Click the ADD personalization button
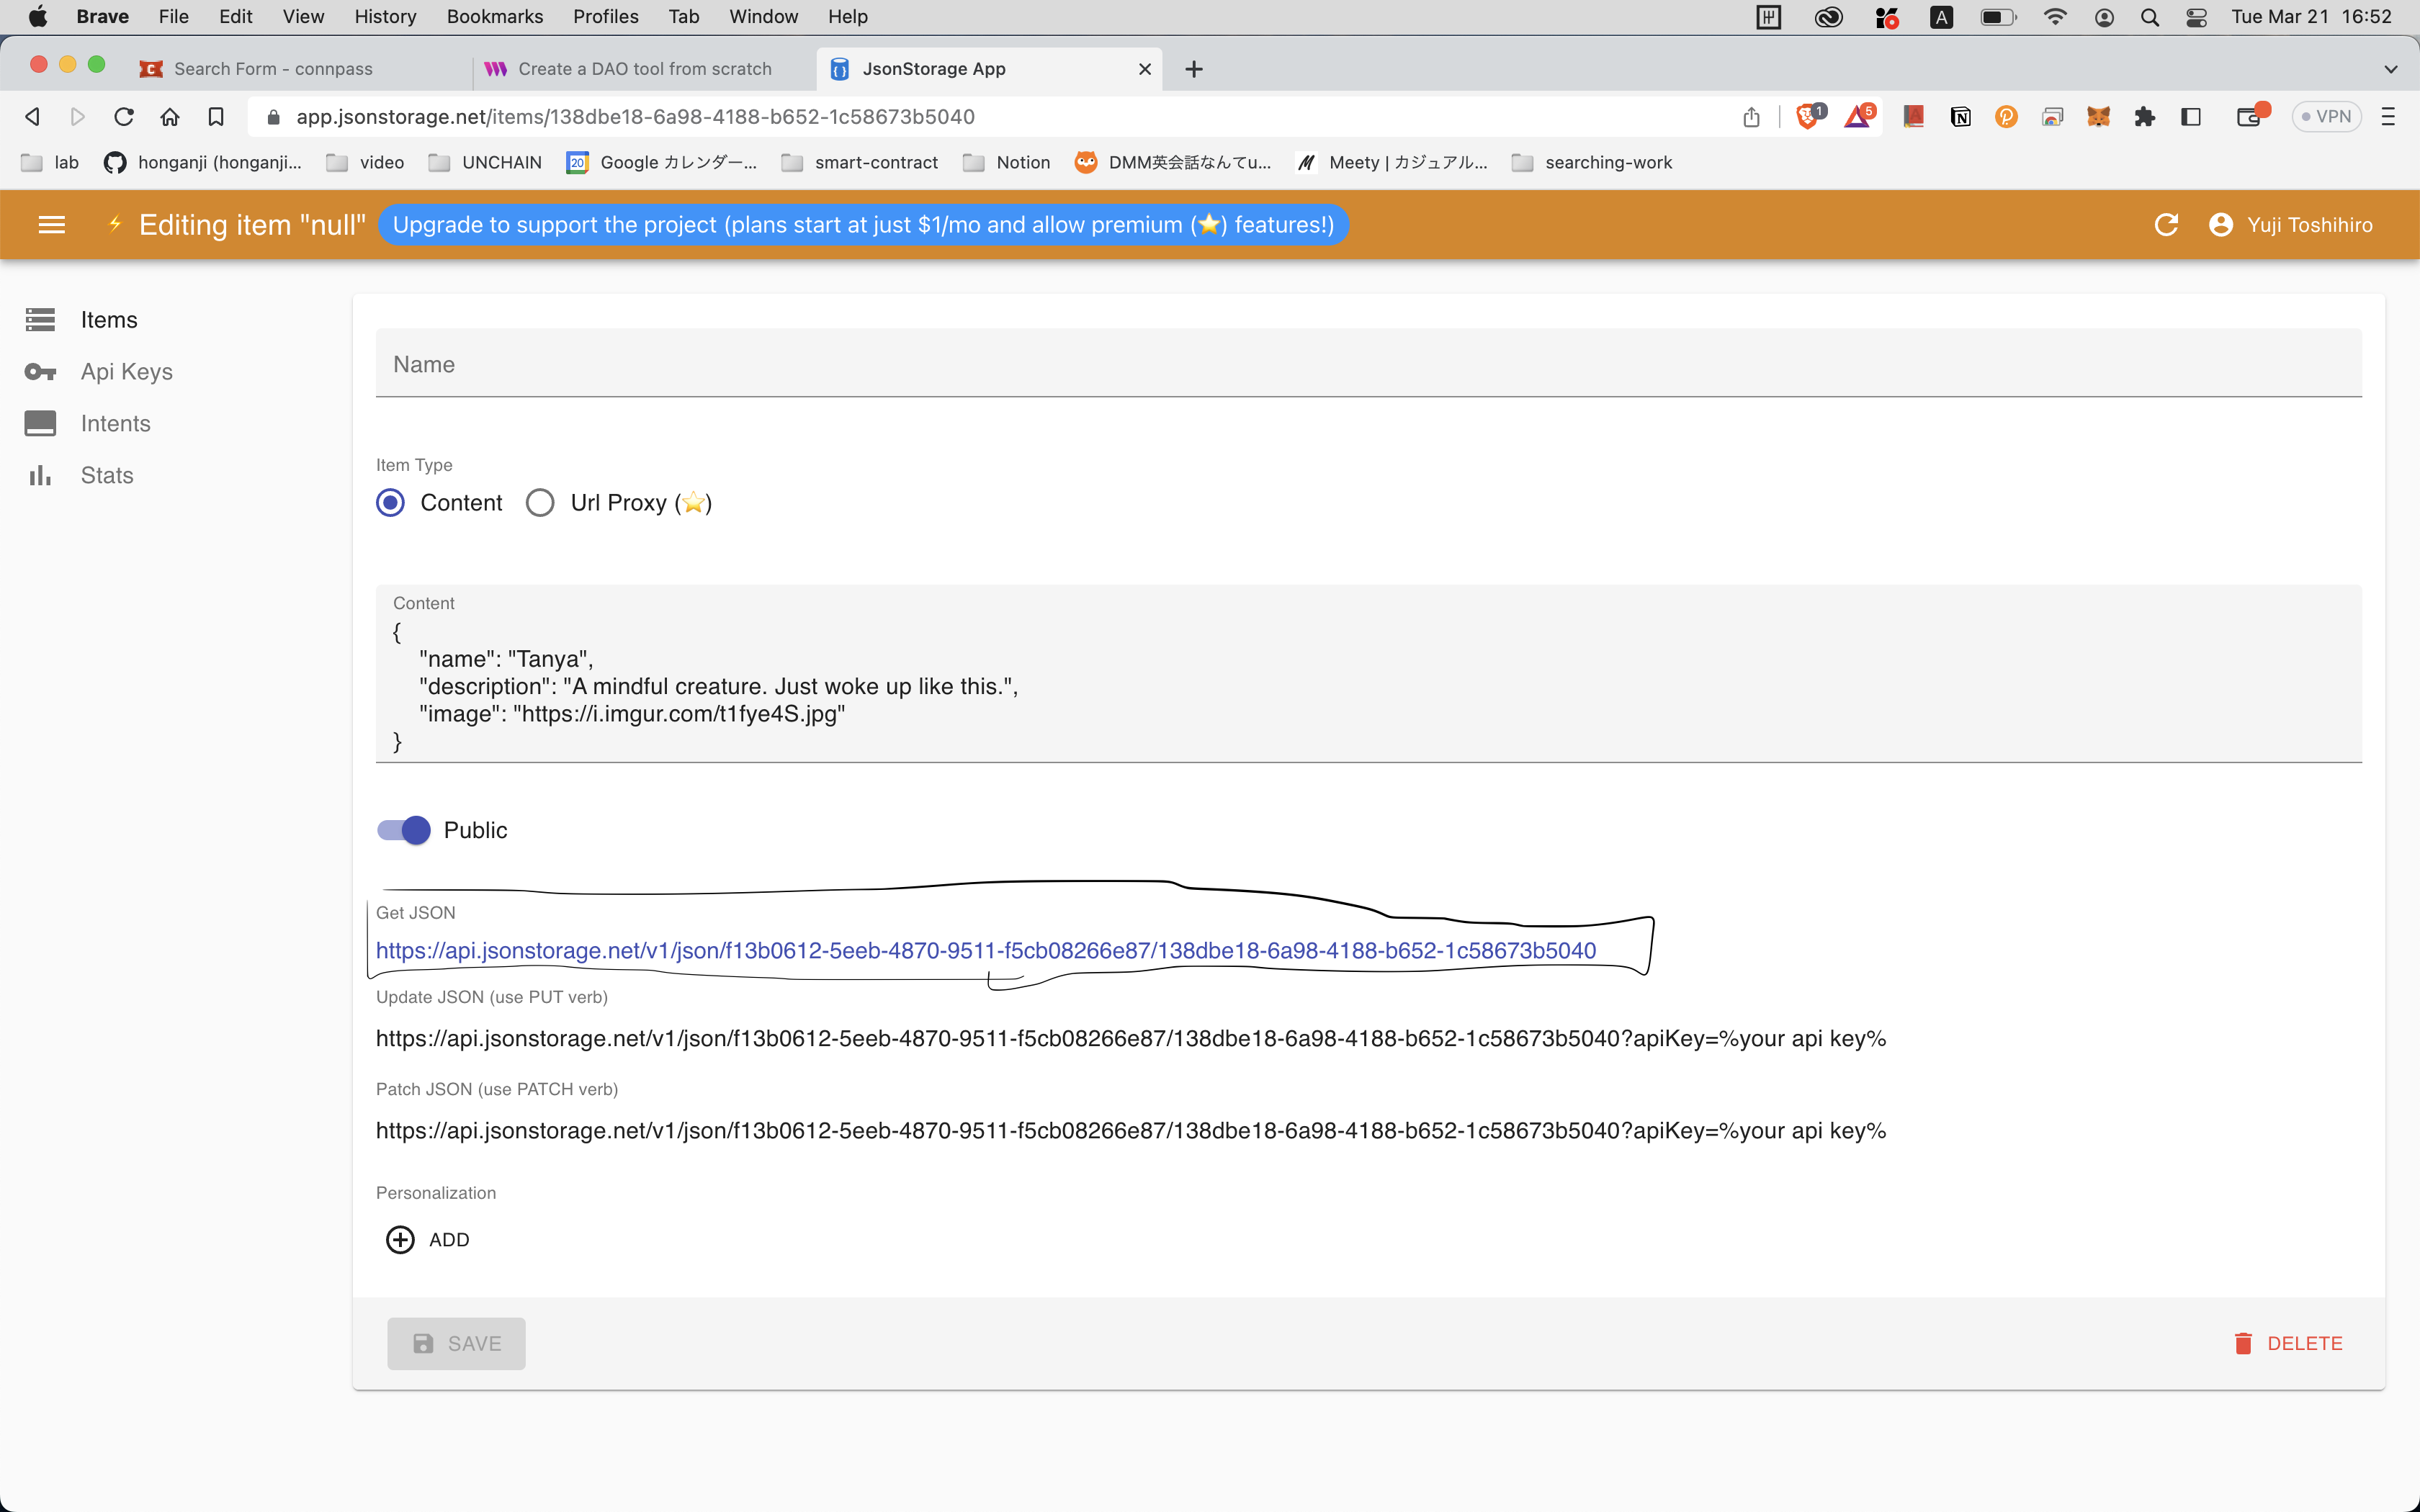The height and width of the screenshot is (1512, 2420). 428,1240
